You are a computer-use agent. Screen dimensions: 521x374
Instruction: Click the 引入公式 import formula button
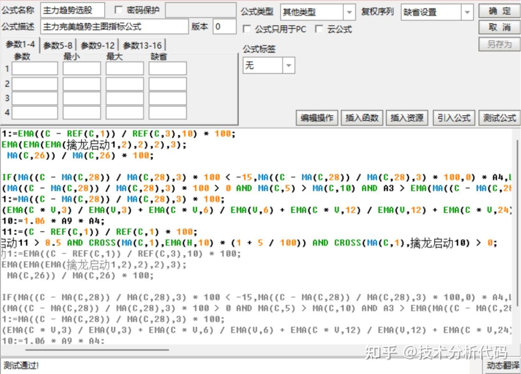[454, 118]
